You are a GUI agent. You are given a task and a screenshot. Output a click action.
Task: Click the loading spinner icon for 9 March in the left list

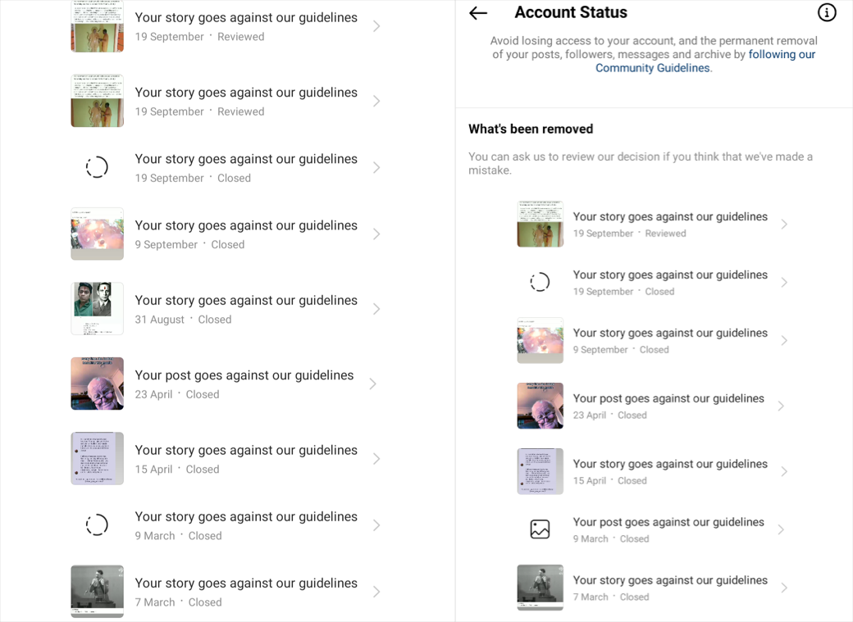click(97, 525)
